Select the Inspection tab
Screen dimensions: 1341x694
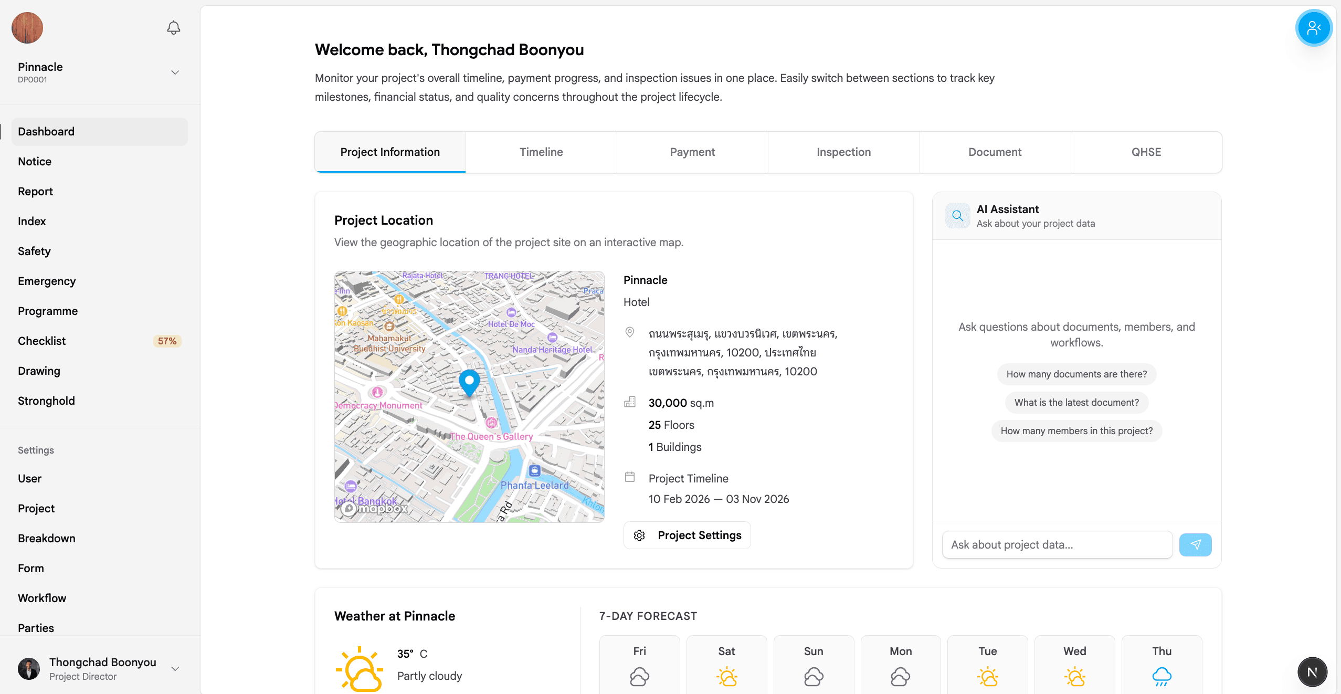843,152
